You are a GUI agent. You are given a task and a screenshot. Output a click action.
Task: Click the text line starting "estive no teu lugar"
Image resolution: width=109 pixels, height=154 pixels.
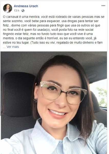point(53,43)
